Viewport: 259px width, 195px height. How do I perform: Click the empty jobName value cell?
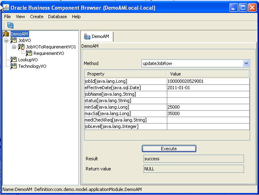(208, 94)
